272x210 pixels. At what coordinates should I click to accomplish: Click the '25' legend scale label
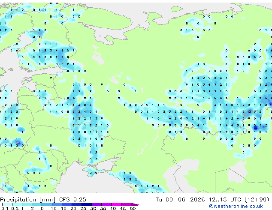point(83,208)
